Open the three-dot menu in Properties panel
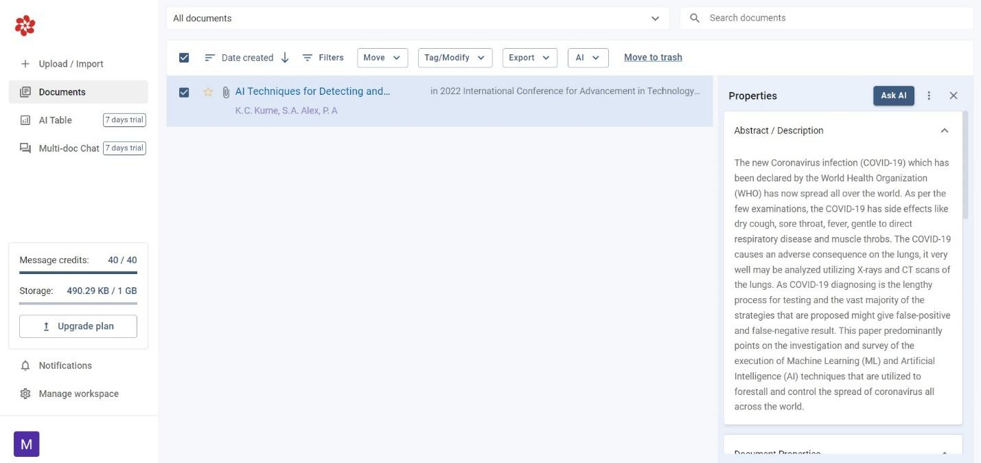The width and height of the screenshot is (981, 463). [x=929, y=95]
